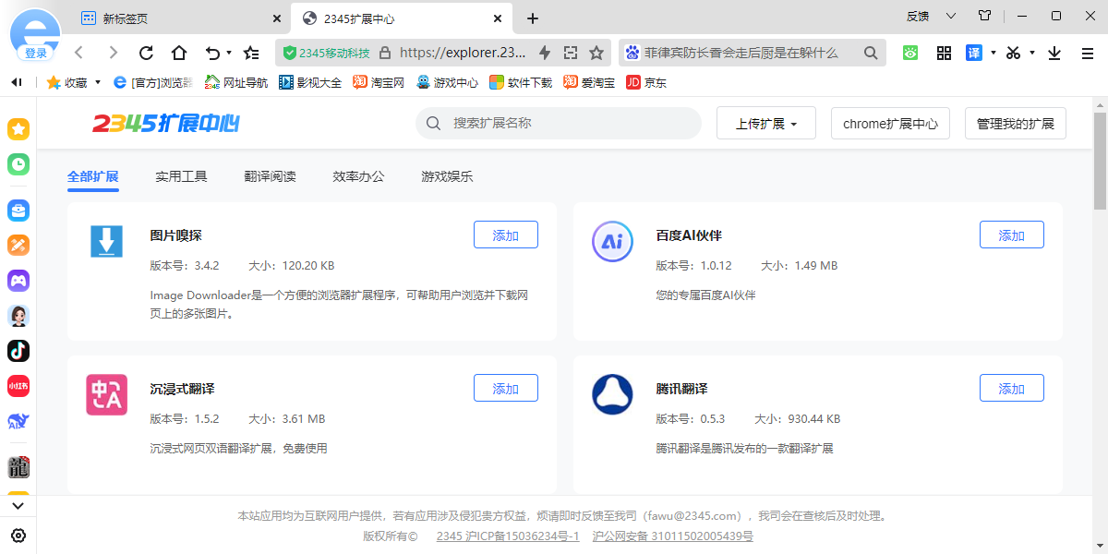
Task: Add the 图片嗅探 extension
Action: (506, 235)
